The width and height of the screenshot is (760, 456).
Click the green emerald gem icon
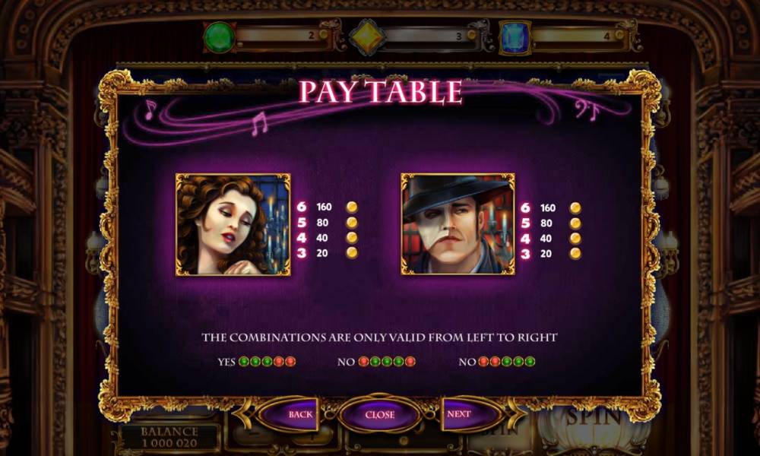(220, 36)
